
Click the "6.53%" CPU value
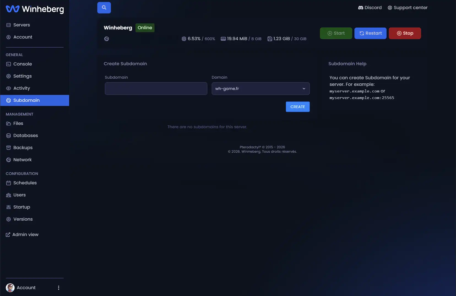point(194,39)
